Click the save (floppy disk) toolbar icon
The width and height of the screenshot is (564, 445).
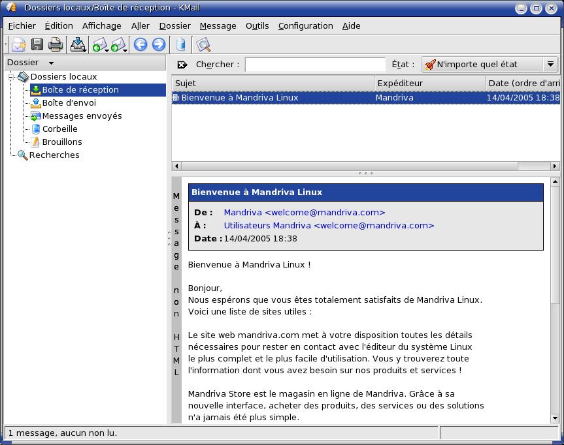click(x=37, y=44)
